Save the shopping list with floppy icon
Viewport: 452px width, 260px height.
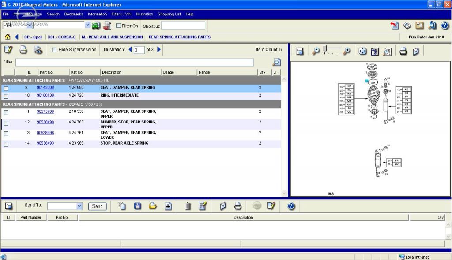[x=138, y=206]
